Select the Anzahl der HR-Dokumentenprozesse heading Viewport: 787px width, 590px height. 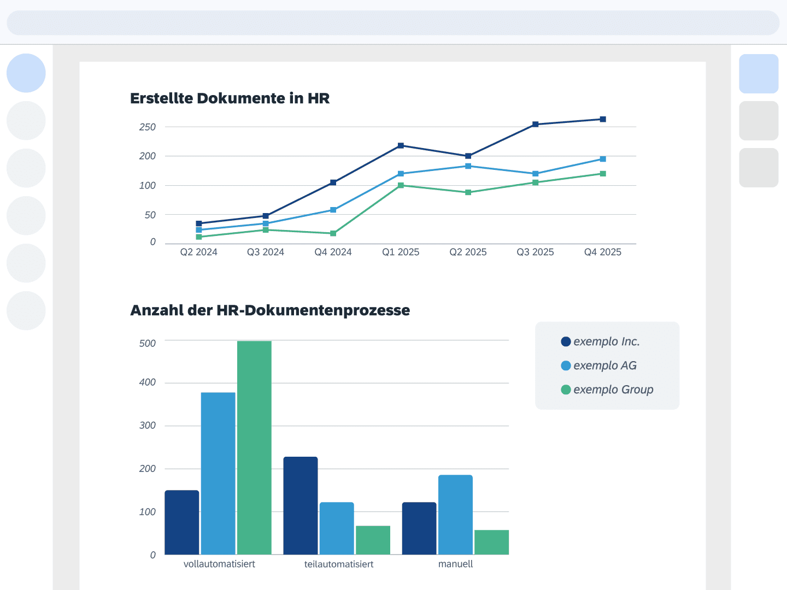(x=269, y=310)
